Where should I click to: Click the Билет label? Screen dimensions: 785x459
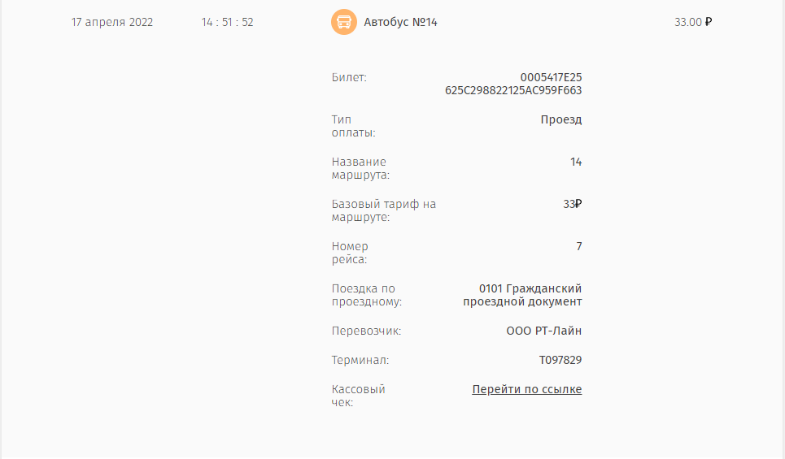[x=349, y=77]
